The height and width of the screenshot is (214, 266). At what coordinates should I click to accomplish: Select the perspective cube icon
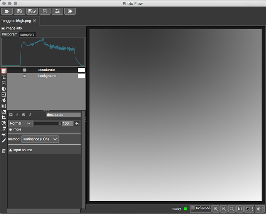pyautogui.click(x=4, y=123)
